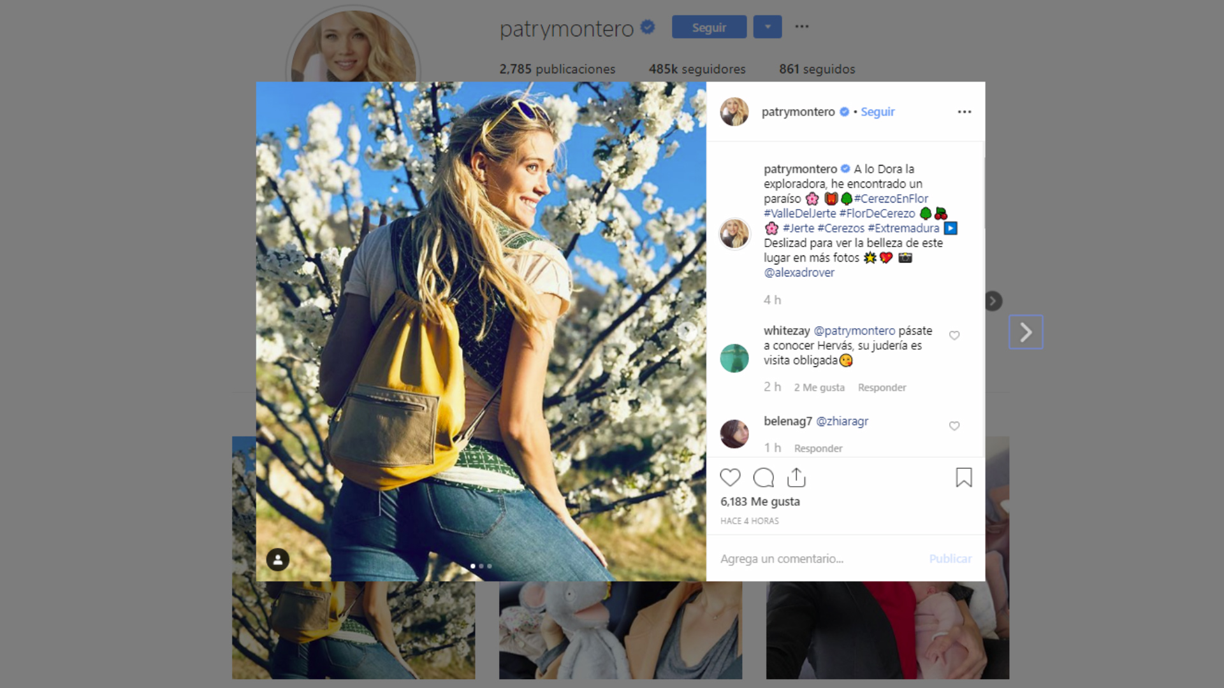Reply to whitezay's comment via Responder
Image resolution: width=1224 pixels, height=688 pixels.
click(882, 387)
